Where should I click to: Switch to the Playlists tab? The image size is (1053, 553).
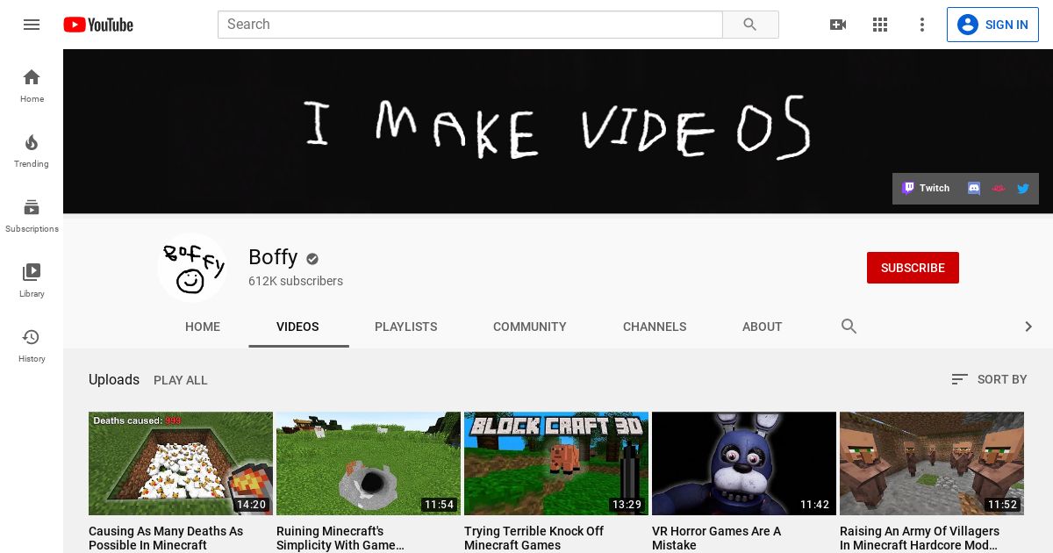pos(405,327)
